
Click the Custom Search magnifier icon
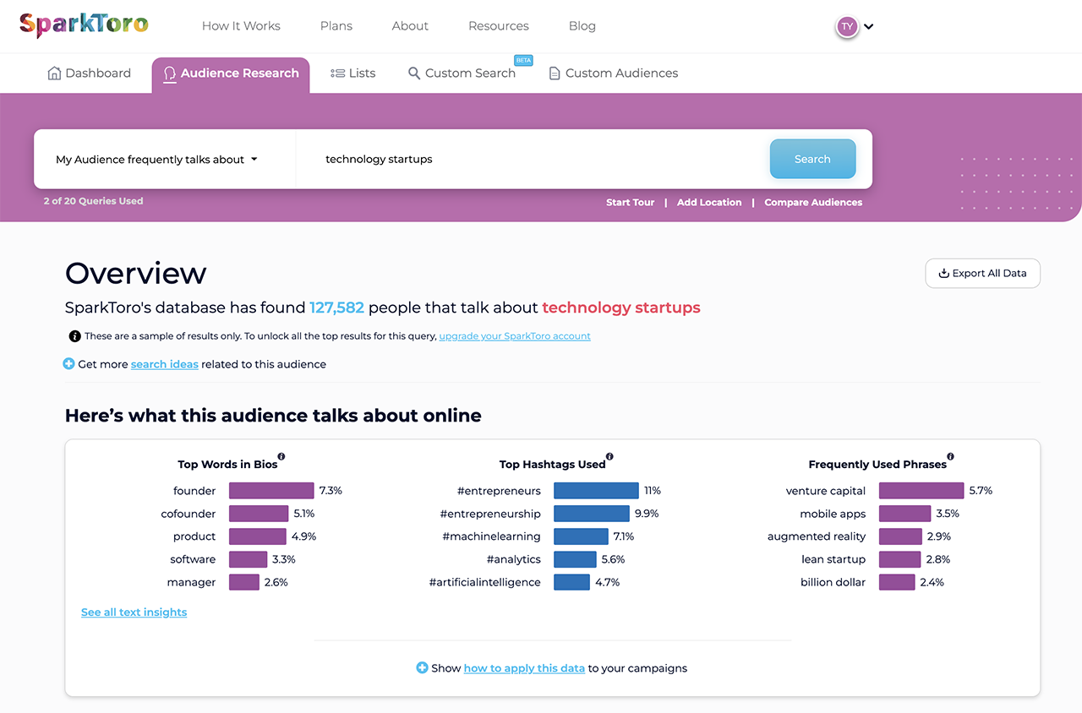point(414,73)
